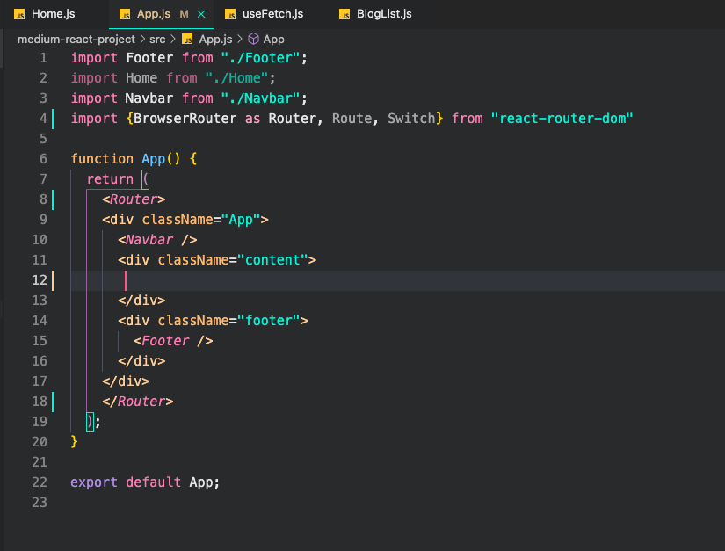Click the <Navbar /> component
This screenshot has width=725, height=551.
pos(157,240)
